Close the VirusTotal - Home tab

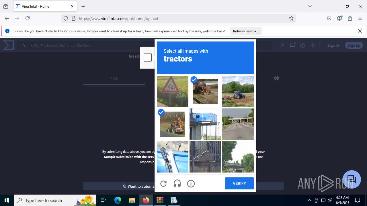tap(72, 6)
